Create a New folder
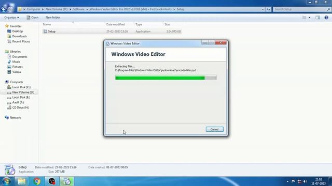The height and width of the screenshot is (186, 332). pos(52,18)
